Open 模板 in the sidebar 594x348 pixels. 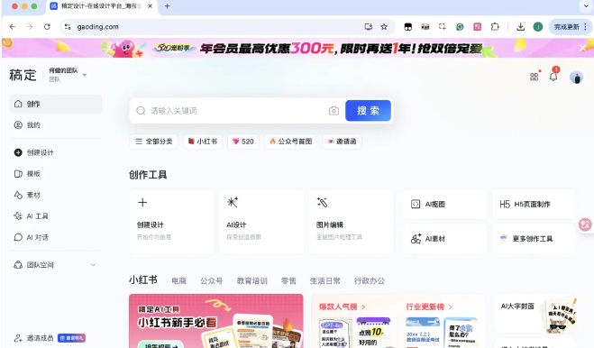[56, 174]
